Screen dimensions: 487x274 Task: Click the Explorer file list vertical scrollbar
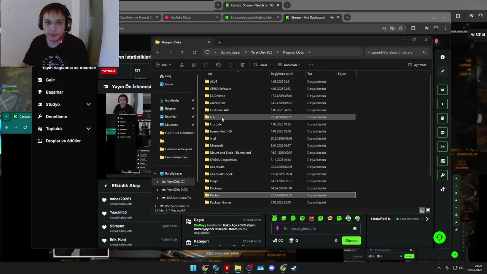[x=430, y=126]
